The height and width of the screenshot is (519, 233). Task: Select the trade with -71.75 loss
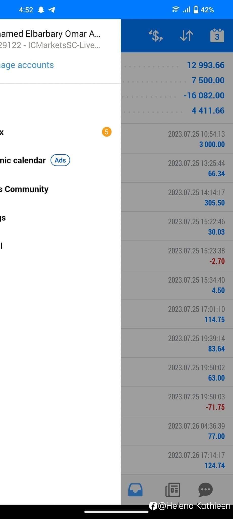click(x=177, y=402)
